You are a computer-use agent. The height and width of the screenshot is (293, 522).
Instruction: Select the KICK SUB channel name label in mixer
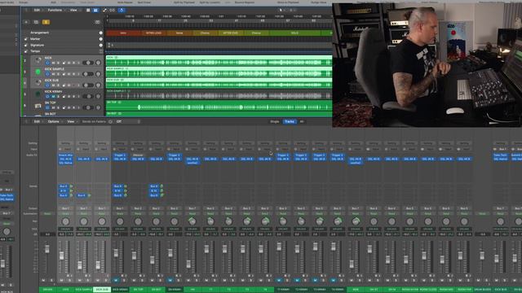(x=102, y=290)
